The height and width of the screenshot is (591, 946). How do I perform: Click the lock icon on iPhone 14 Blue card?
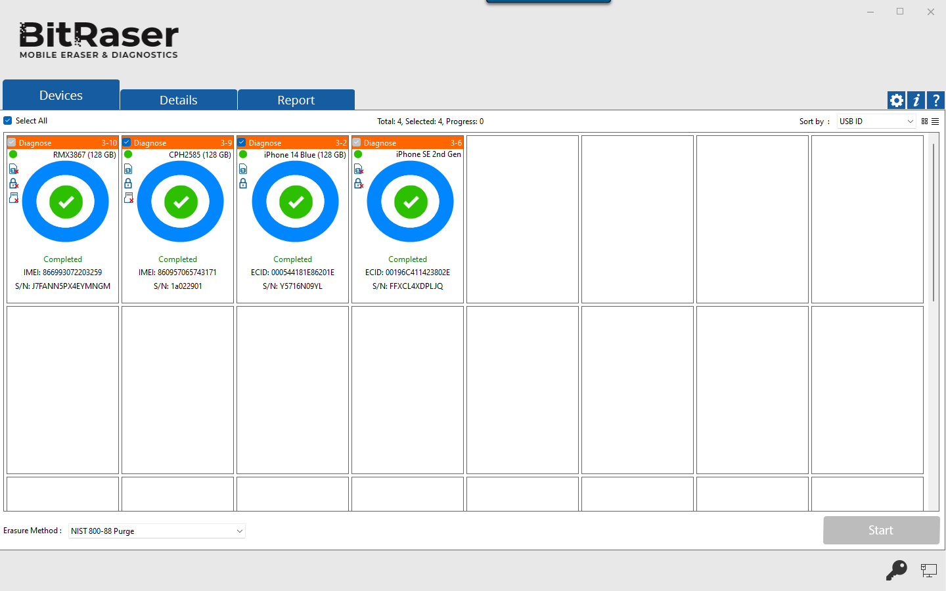tap(243, 183)
